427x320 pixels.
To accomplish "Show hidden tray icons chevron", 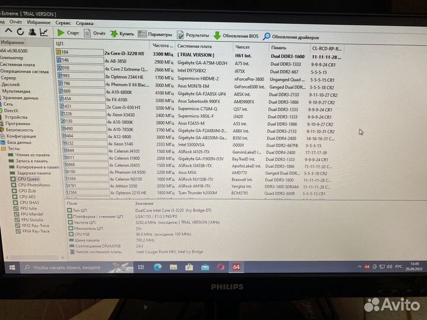I will coord(359,267).
